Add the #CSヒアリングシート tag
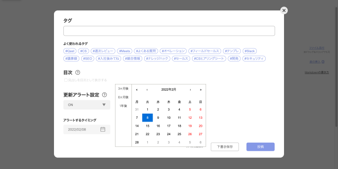Viewport: 338px width, 169px height. click(x=209, y=58)
